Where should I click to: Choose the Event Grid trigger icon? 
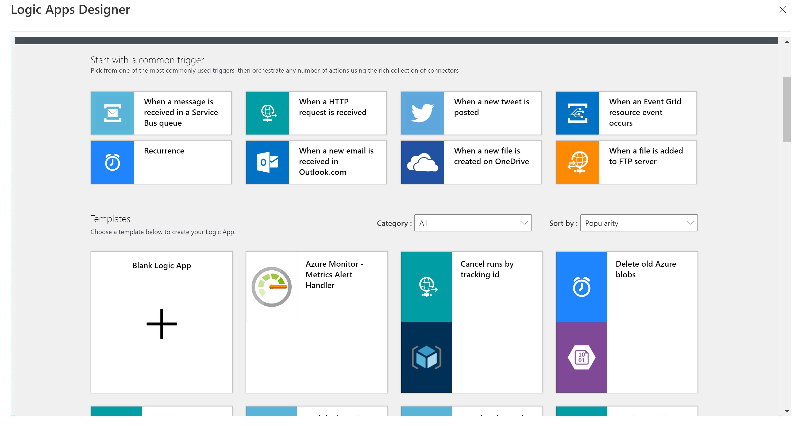tap(577, 113)
